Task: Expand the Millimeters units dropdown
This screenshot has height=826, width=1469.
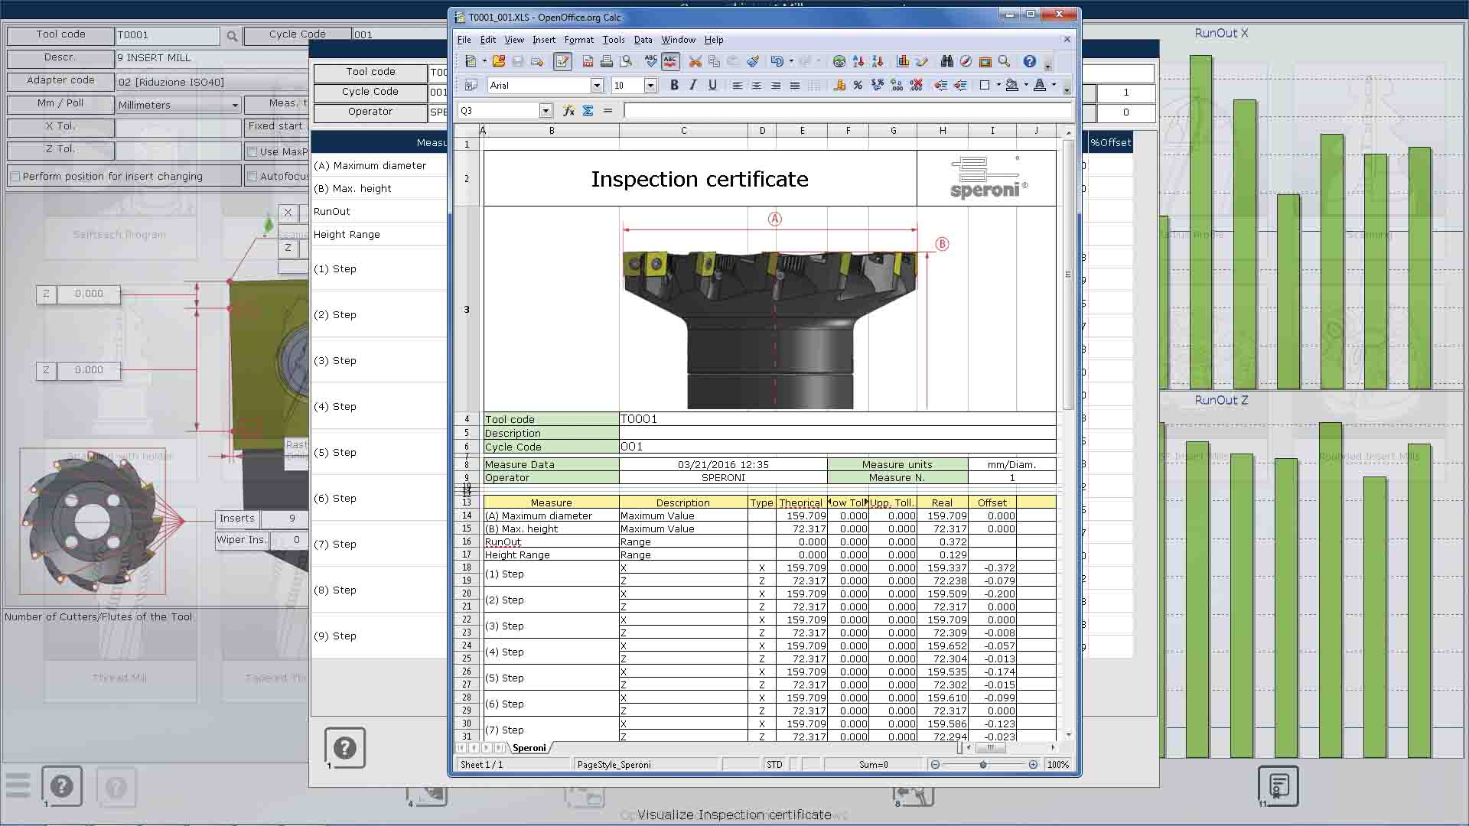Action: (235, 105)
